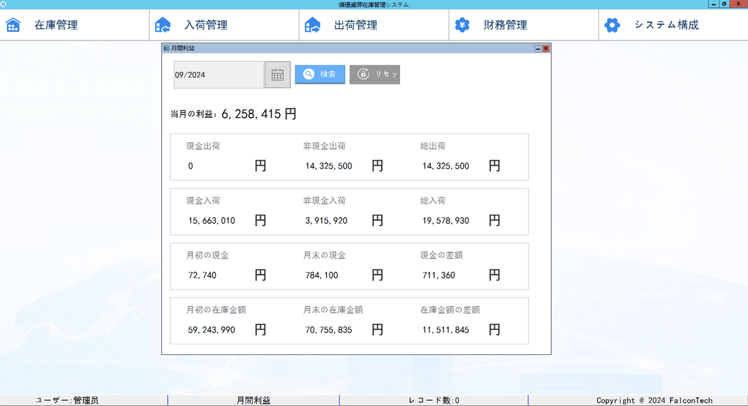
Task: Open the 入荷管理 menu
Action: [206, 26]
